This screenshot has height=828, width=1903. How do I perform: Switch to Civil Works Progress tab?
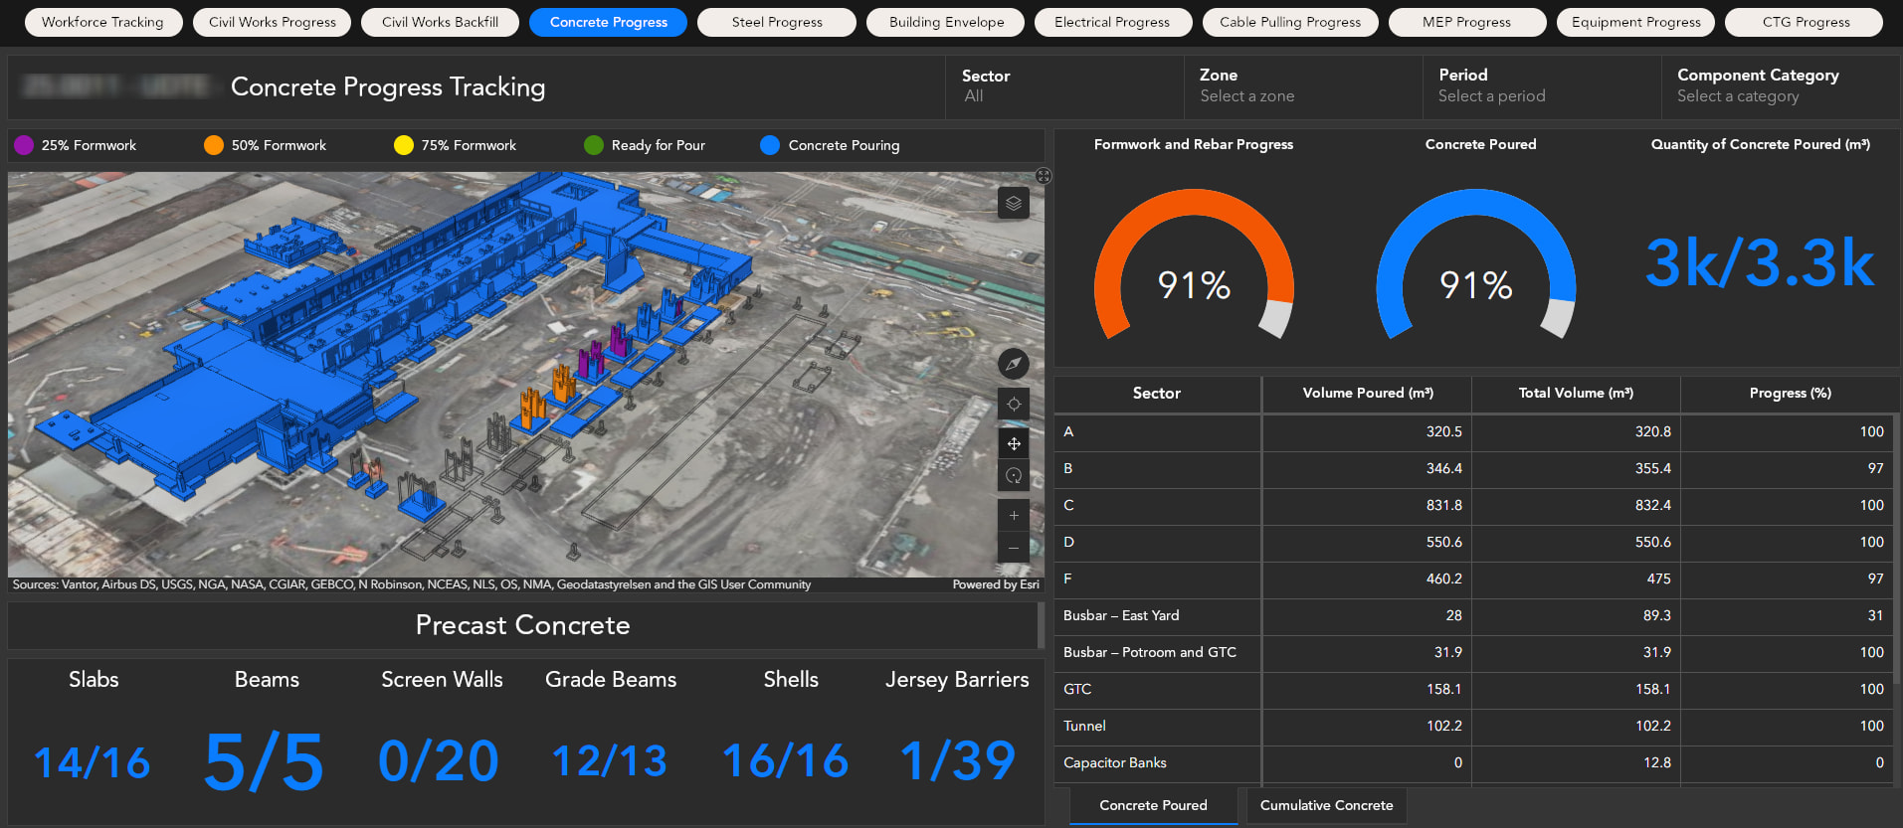point(272,22)
